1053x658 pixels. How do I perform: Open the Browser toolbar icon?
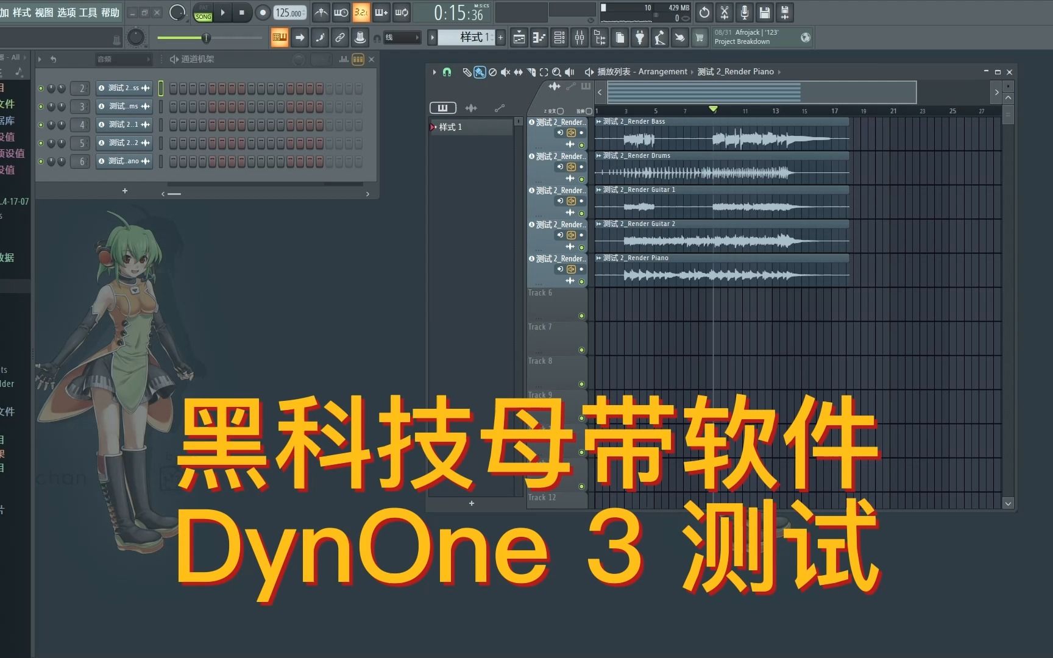click(600, 38)
